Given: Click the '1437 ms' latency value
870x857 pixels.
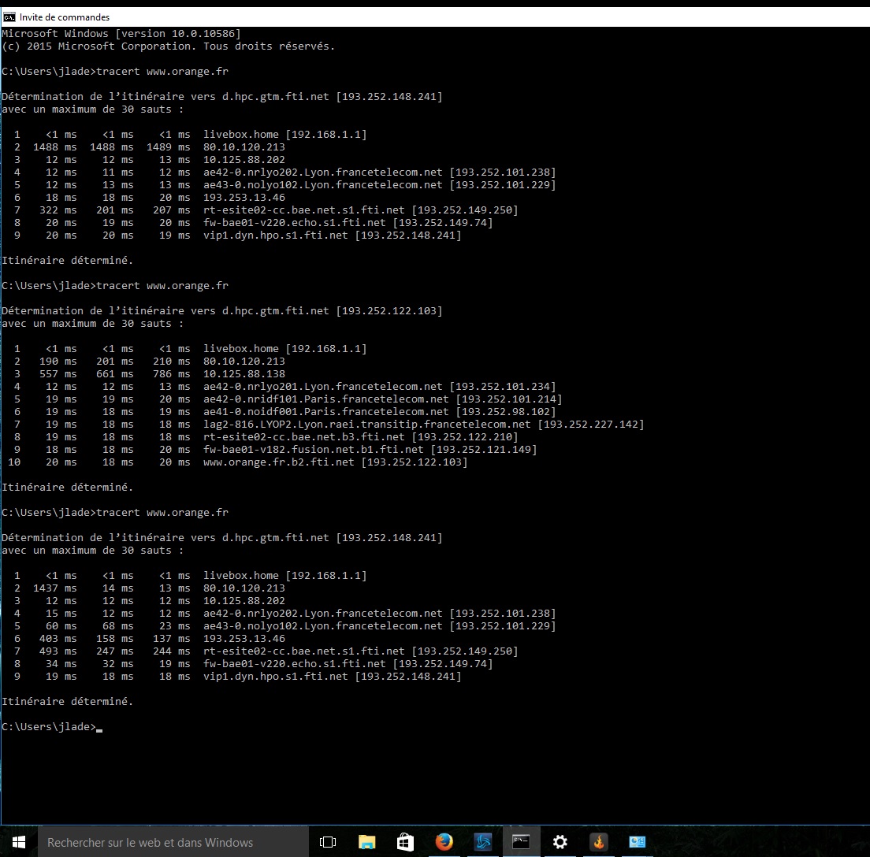Looking at the screenshot, I should pyautogui.click(x=54, y=588).
